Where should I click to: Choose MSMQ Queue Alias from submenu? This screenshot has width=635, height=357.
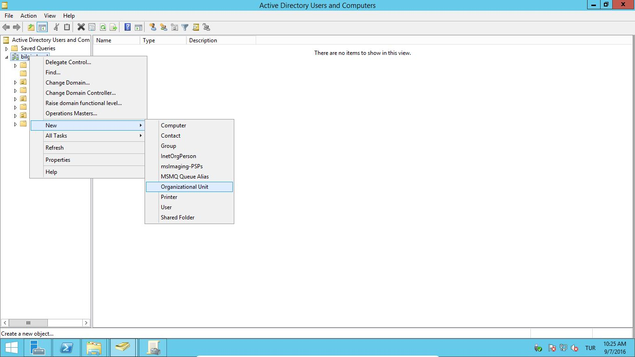pyautogui.click(x=189, y=177)
